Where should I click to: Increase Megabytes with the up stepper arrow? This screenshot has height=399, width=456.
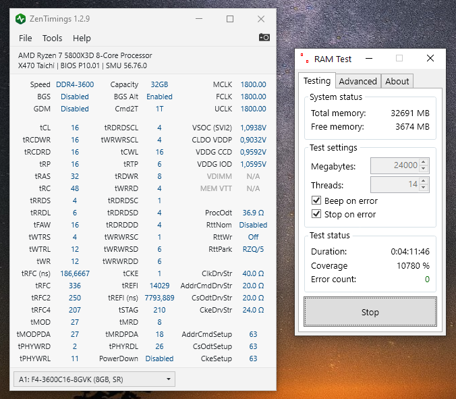[424, 162]
